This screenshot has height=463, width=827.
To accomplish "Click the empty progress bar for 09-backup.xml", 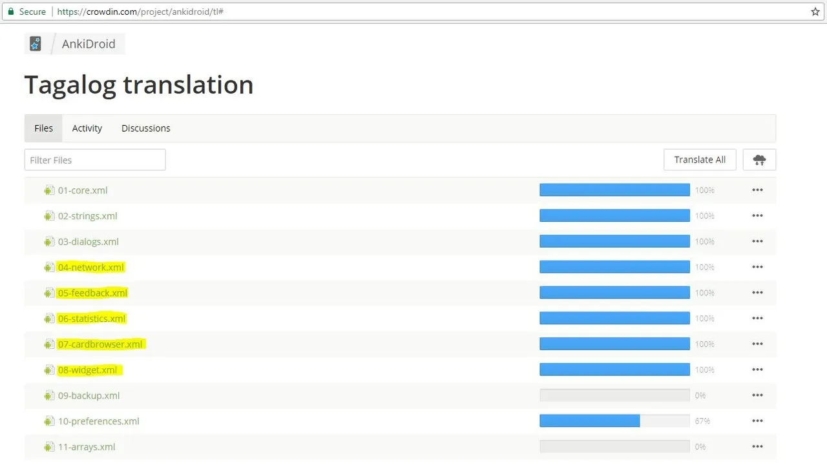I will 614,395.
